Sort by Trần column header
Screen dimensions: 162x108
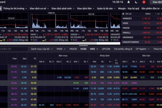(14, 58)
